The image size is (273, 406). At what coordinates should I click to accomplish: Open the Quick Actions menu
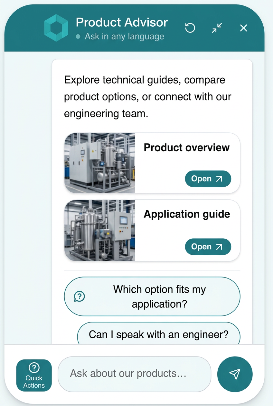tap(34, 375)
